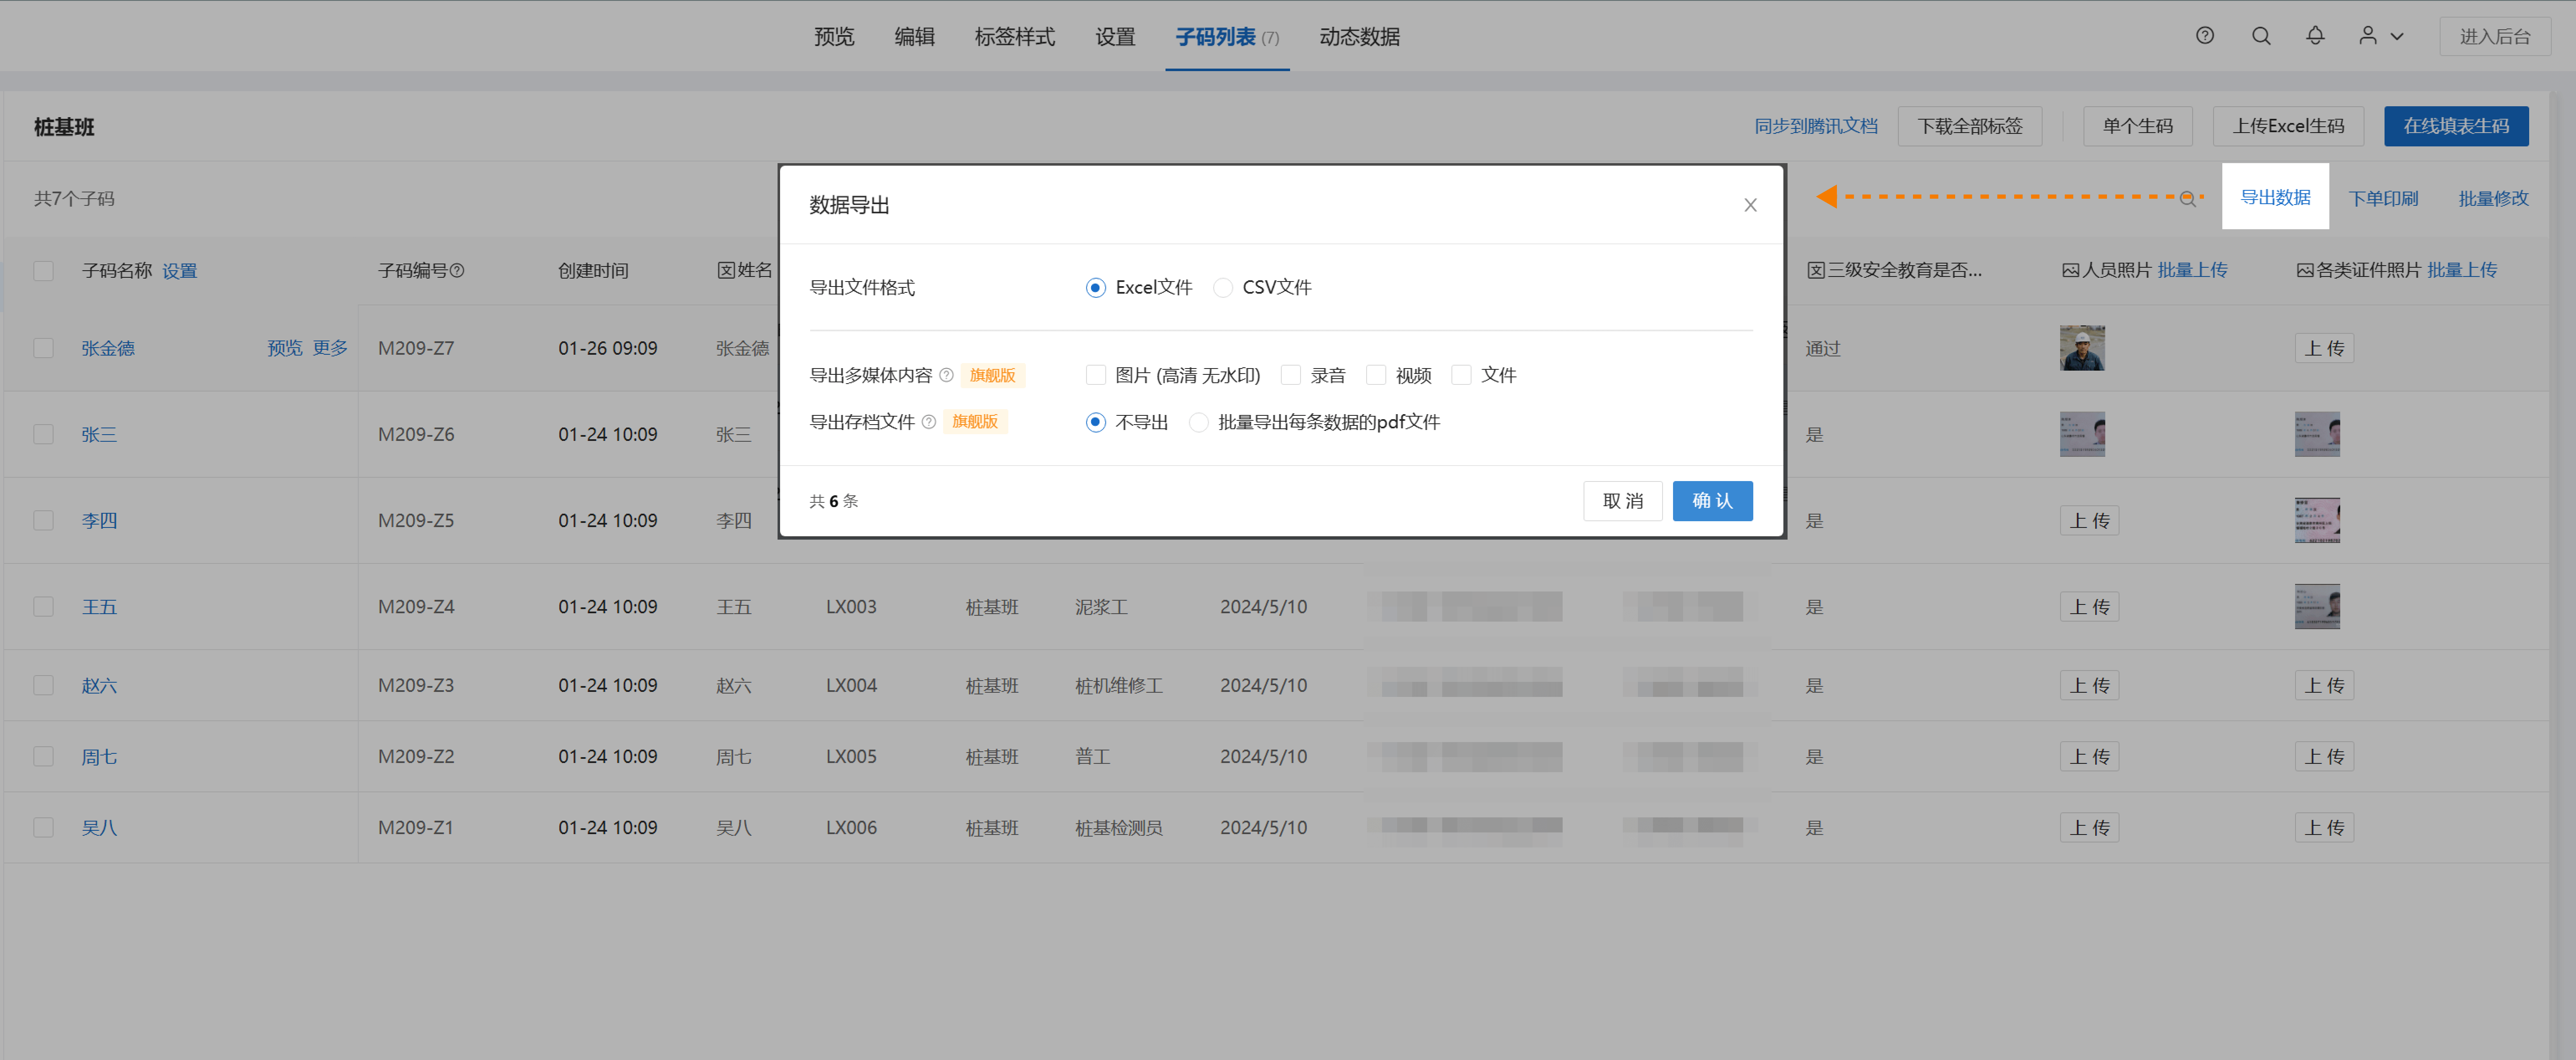Check the row checkbox for 张金德
Screen dimensions: 2576x1060
(43, 348)
